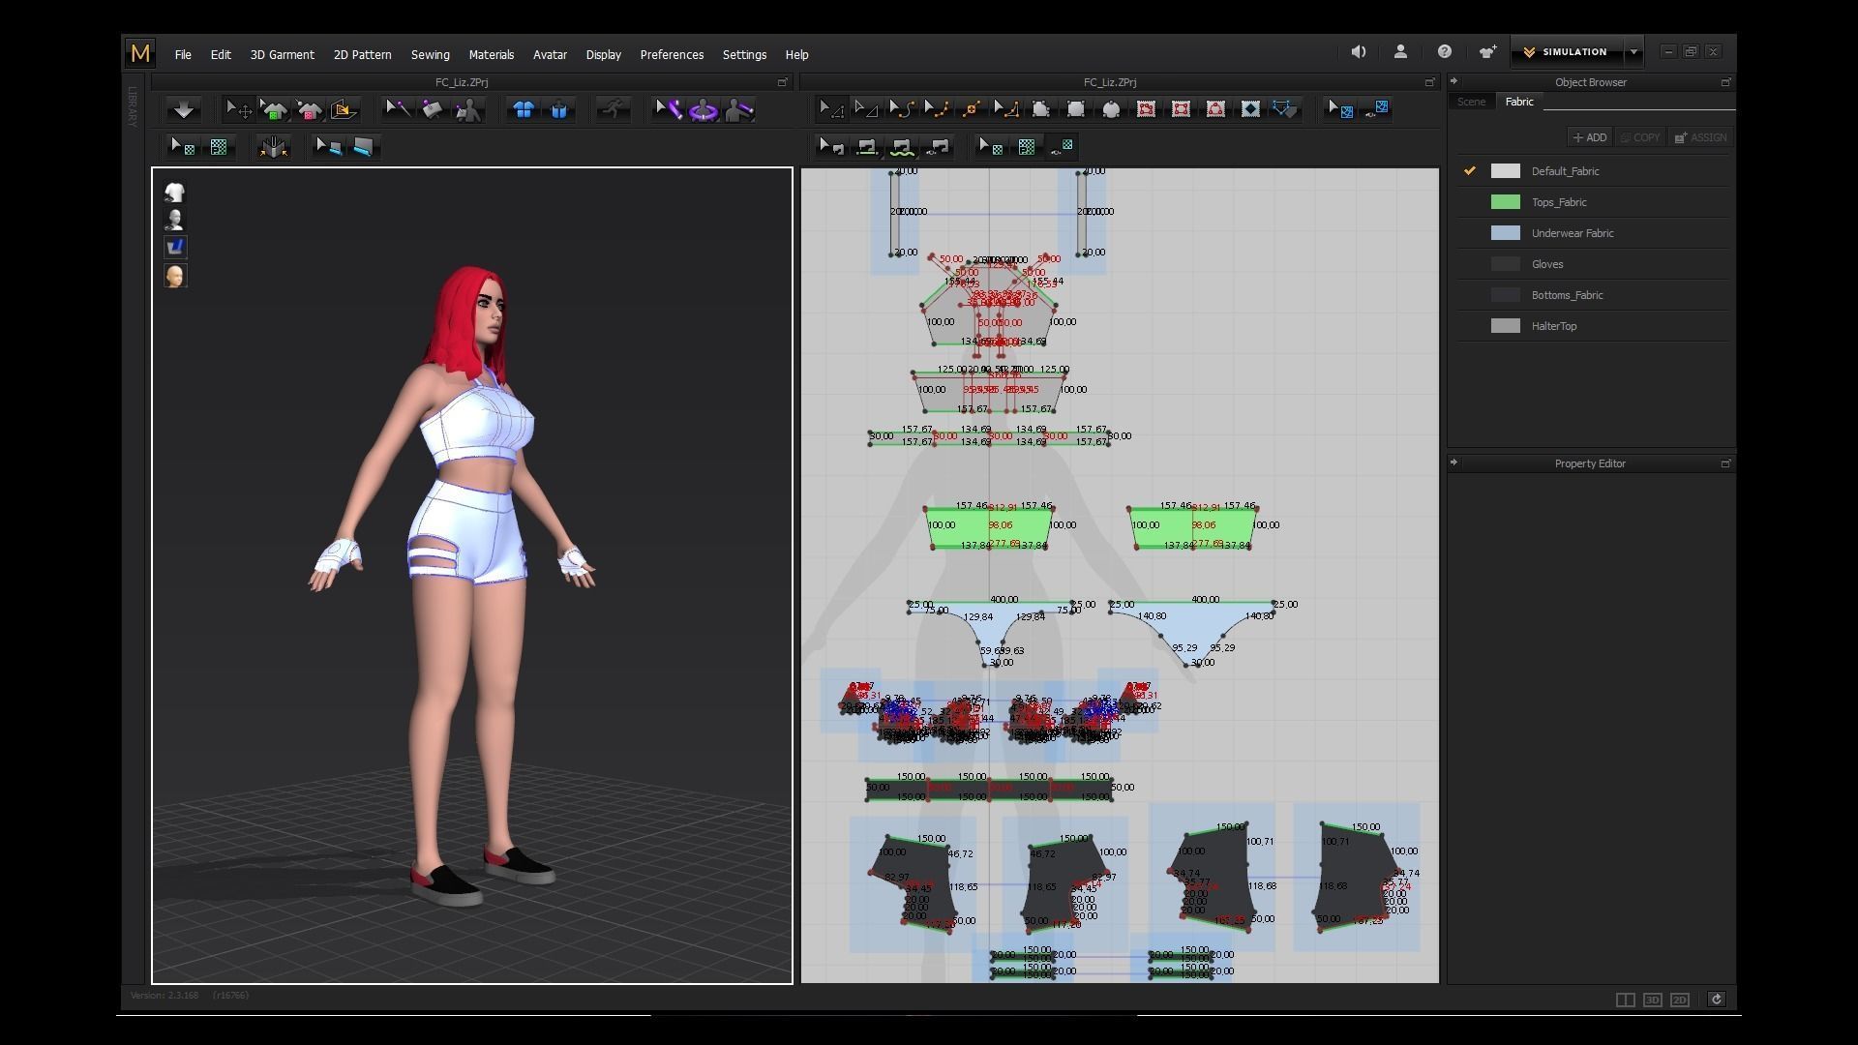The width and height of the screenshot is (1858, 1045).
Task: Click the Transform Texture icon in 3D toolbar
Action: pyautogui.click(x=219, y=147)
